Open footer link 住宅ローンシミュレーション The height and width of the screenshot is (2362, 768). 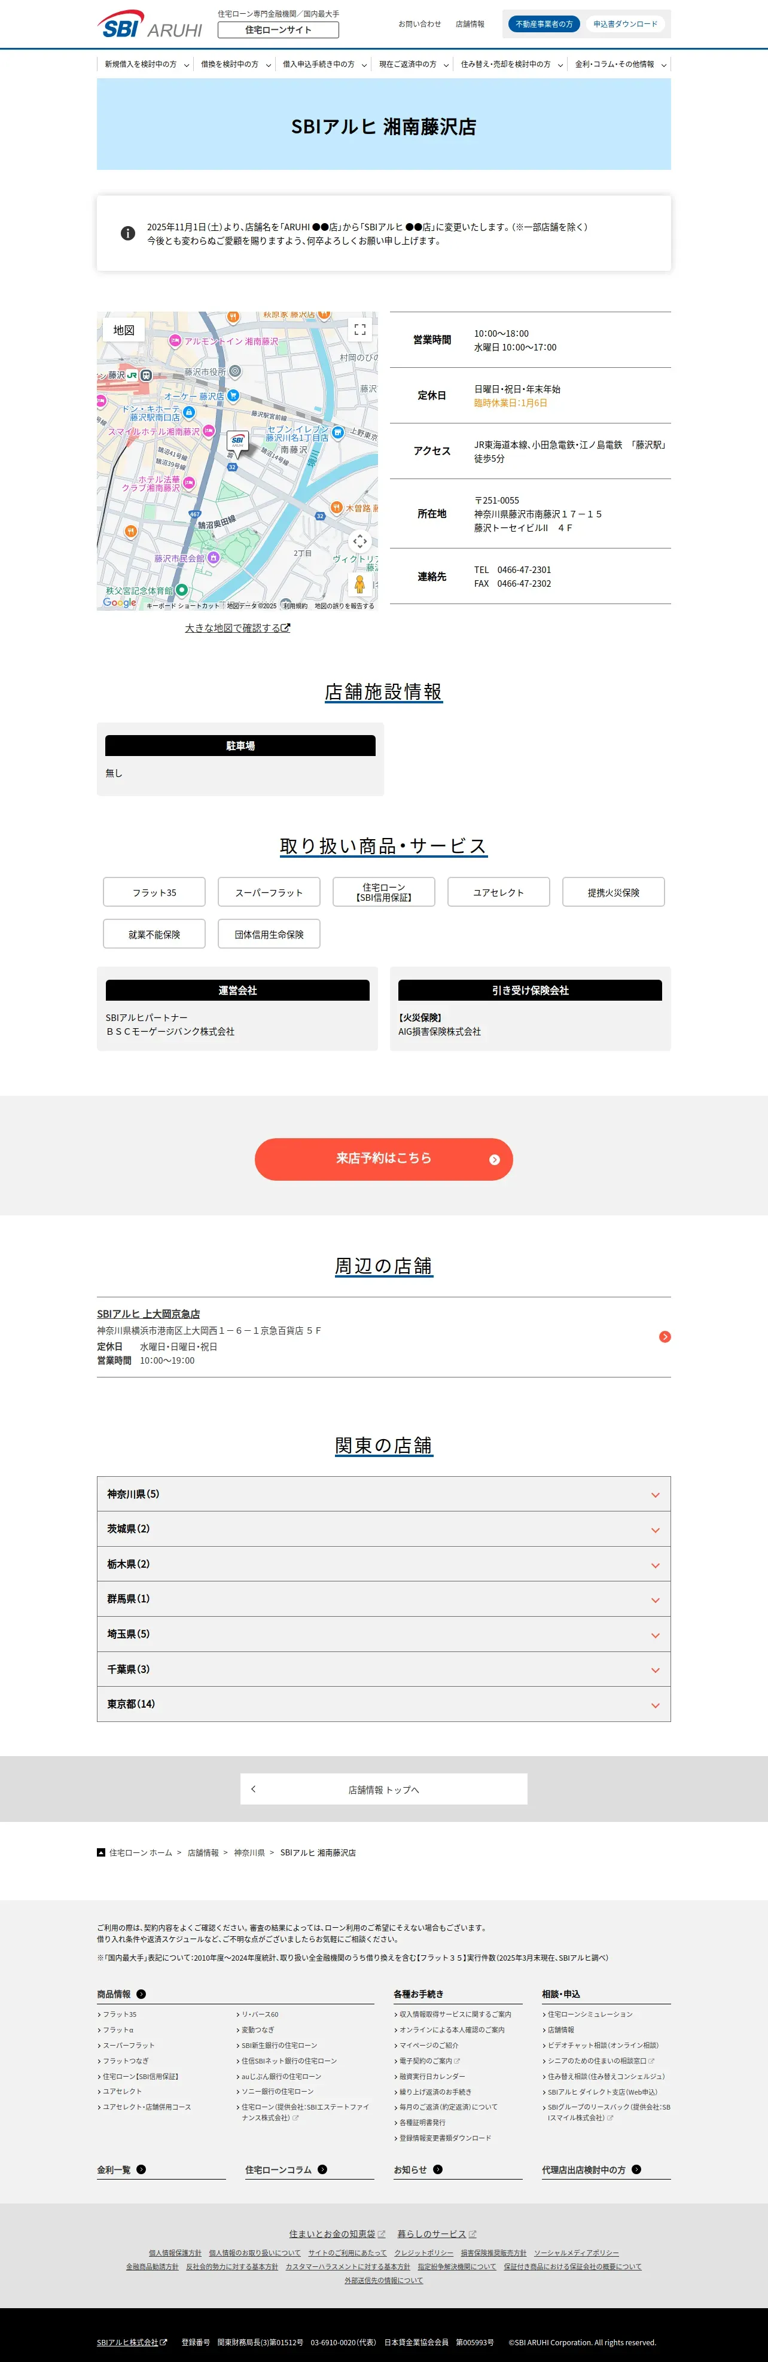590,2014
